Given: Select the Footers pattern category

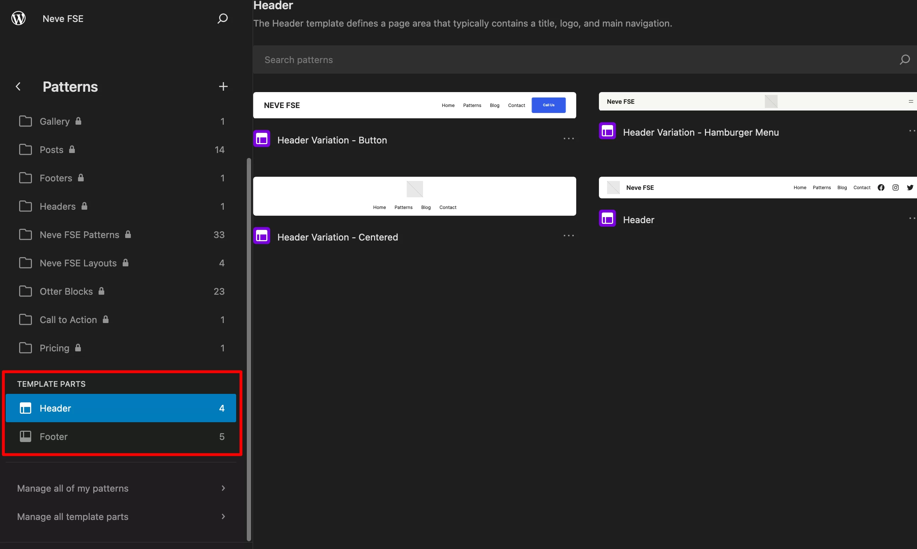Looking at the screenshot, I should pyautogui.click(x=121, y=178).
